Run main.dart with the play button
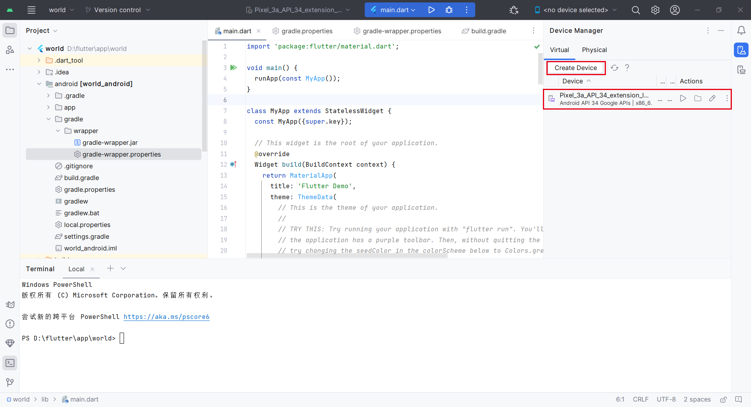Viewport: 751px width, 407px height. point(431,10)
